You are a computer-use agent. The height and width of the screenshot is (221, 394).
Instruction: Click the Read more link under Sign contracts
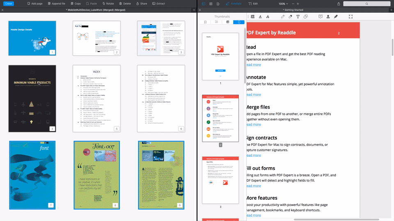(x=254, y=155)
